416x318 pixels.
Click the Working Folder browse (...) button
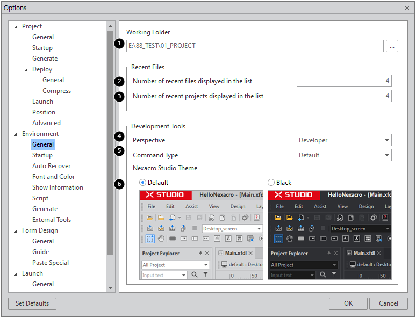(x=392, y=46)
